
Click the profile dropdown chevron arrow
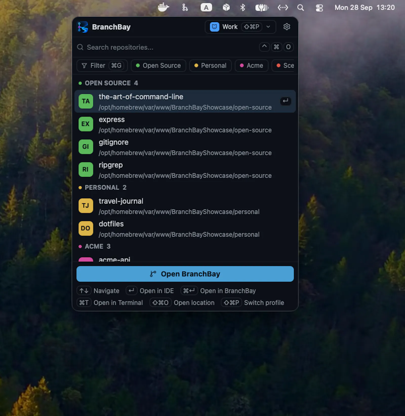click(x=268, y=27)
